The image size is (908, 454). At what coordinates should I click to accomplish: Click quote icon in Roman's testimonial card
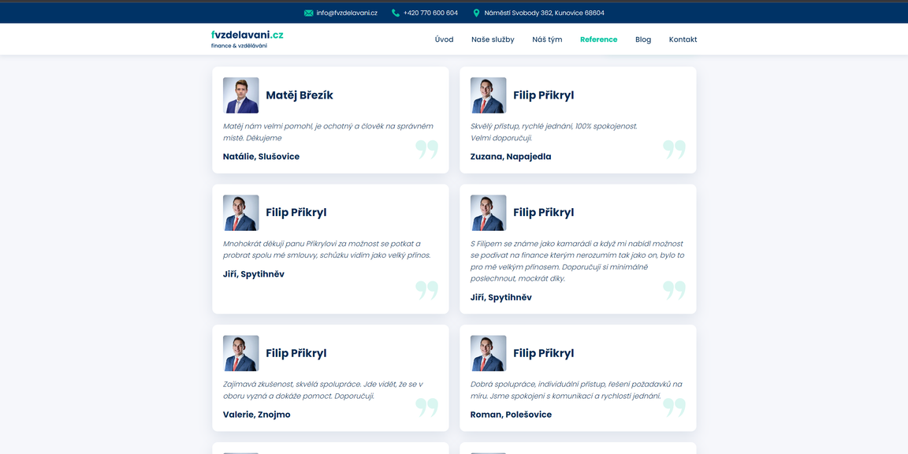coord(674,407)
